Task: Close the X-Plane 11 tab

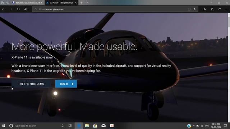Action: coord(75,3)
